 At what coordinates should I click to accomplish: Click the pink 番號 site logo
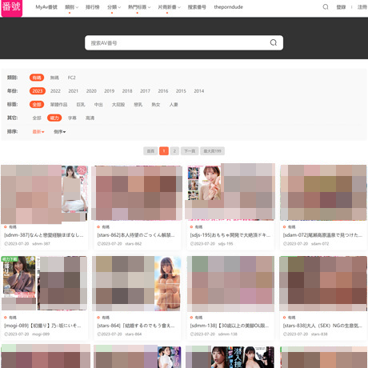12,7
